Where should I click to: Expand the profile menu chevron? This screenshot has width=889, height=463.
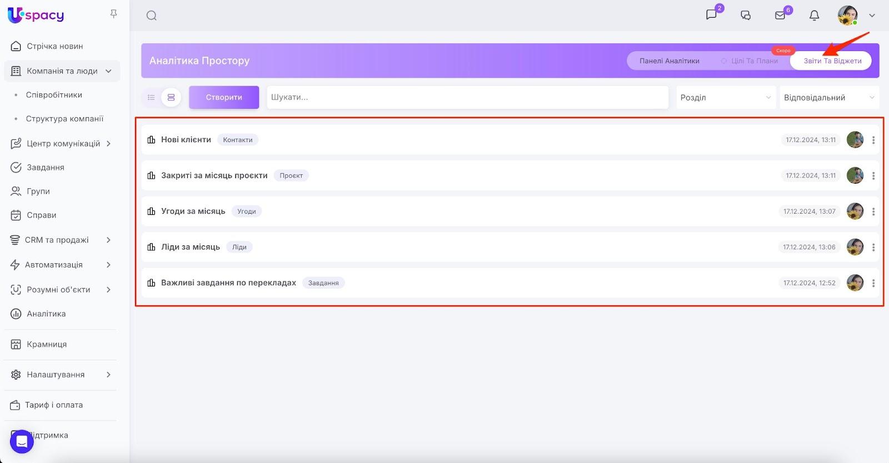[872, 16]
